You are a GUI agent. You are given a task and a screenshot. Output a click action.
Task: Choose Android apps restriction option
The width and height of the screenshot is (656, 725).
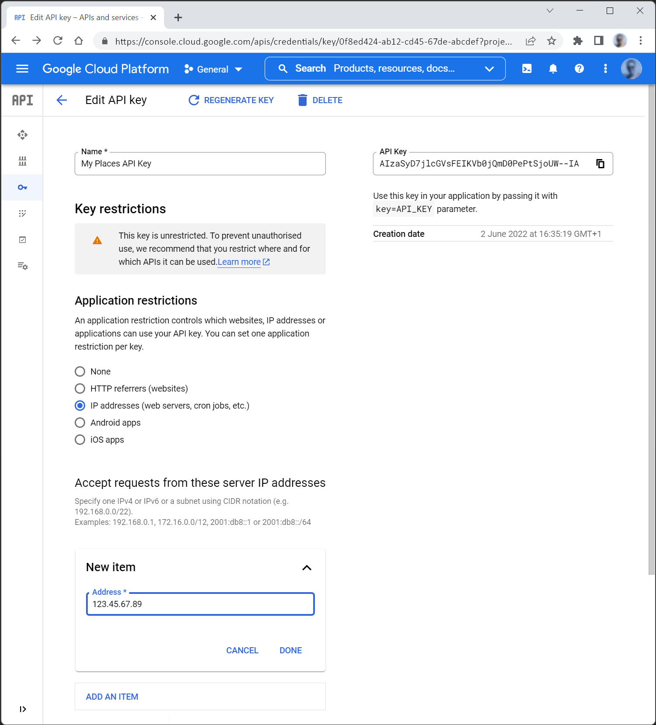(80, 423)
